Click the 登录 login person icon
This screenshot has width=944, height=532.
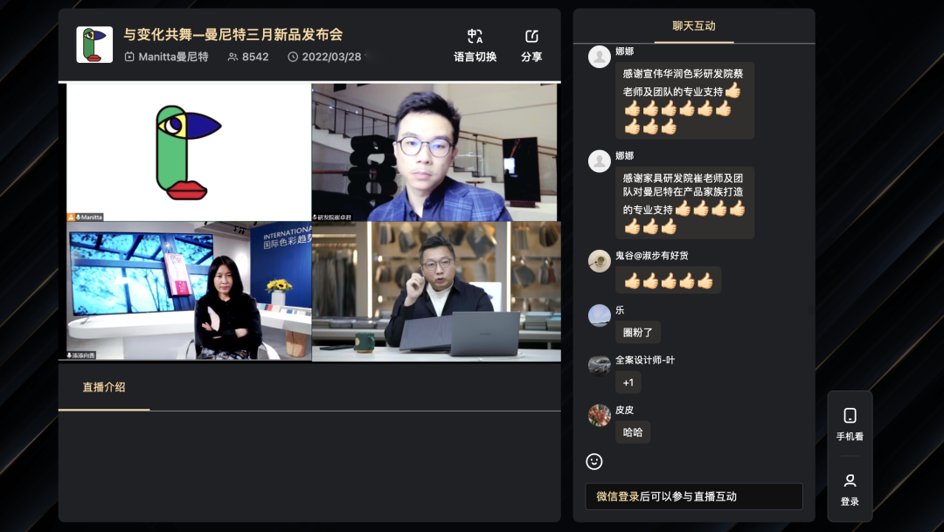pyautogui.click(x=850, y=480)
